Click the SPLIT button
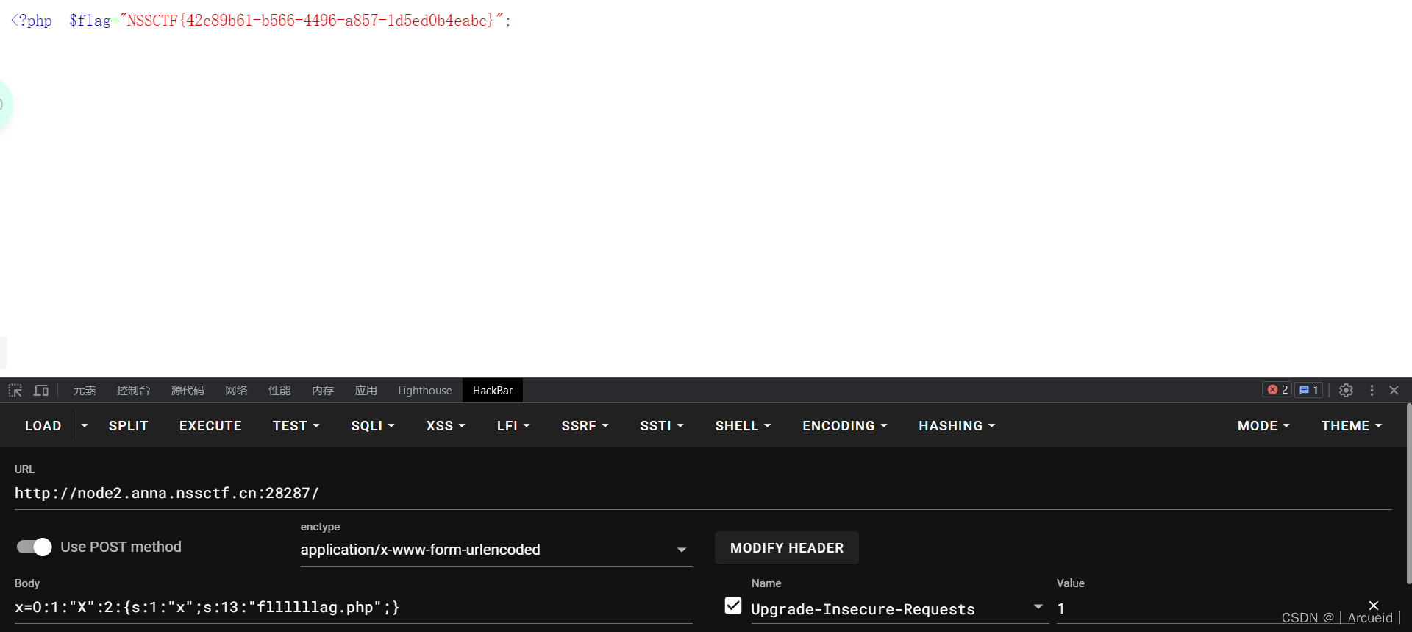1412x632 pixels. (x=129, y=425)
